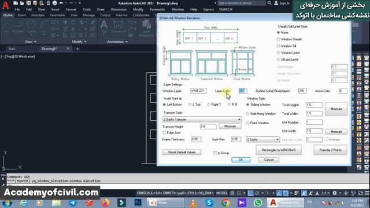The width and height of the screenshot is (370, 208).
Task: Select the Polyline tool in the ribbon
Action: tap(18, 27)
